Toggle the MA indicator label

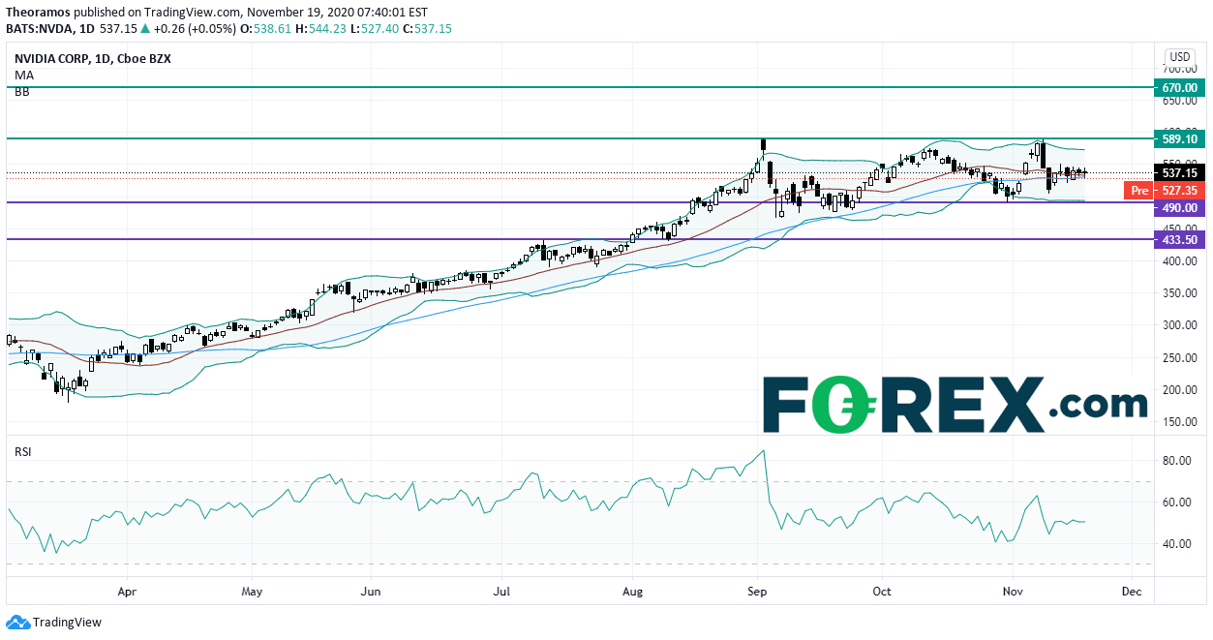coord(23,75)
